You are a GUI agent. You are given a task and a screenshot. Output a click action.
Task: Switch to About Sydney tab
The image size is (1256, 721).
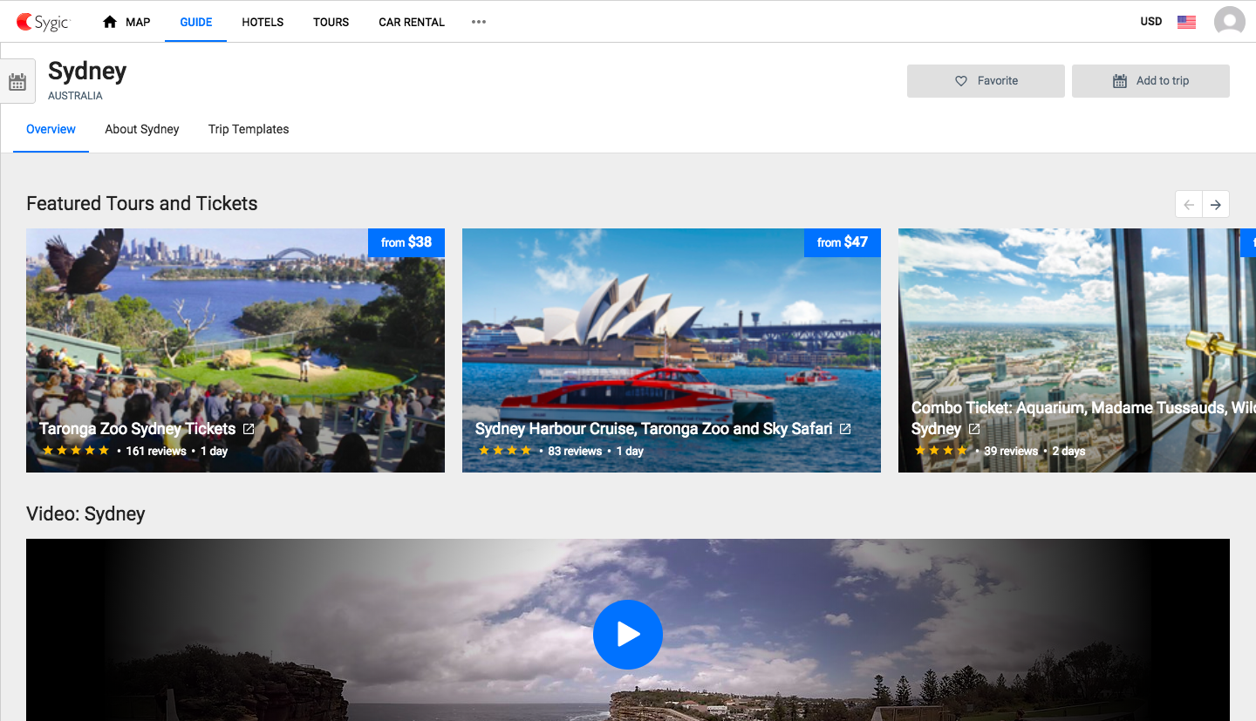coord(142,129)
